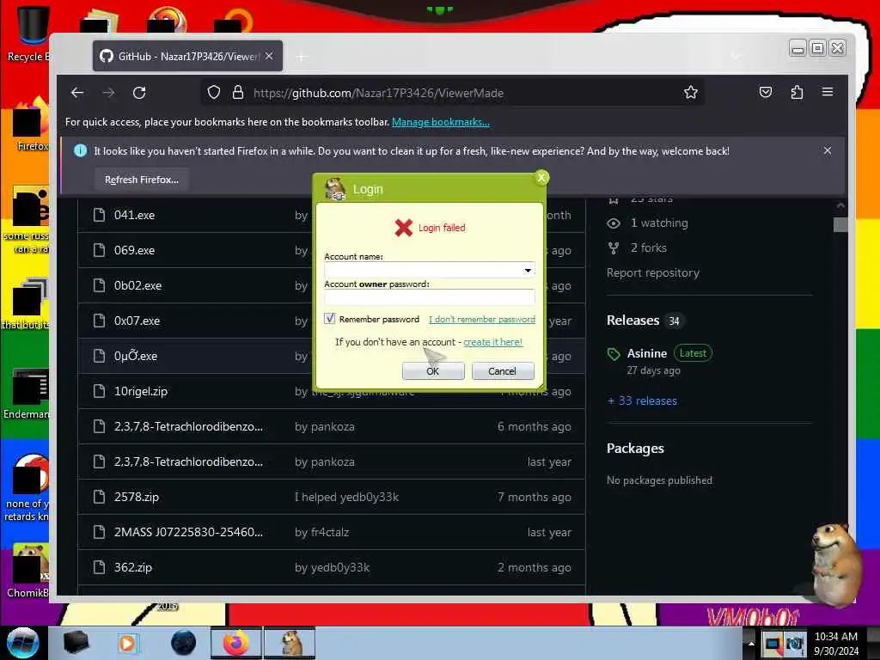This screenshot has height=660, width=880.
Task: Switch to Firefox in the taskbar
Action: coord(236,643)
